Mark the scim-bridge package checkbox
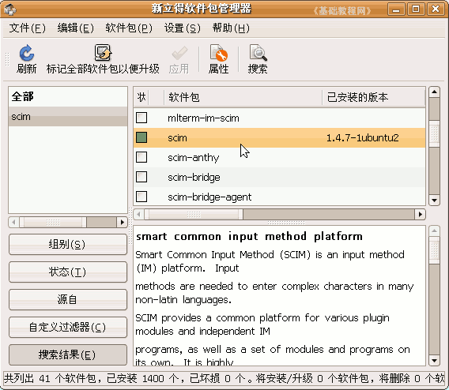The width and height of the screenshot is (449, 390). point(141,177)
